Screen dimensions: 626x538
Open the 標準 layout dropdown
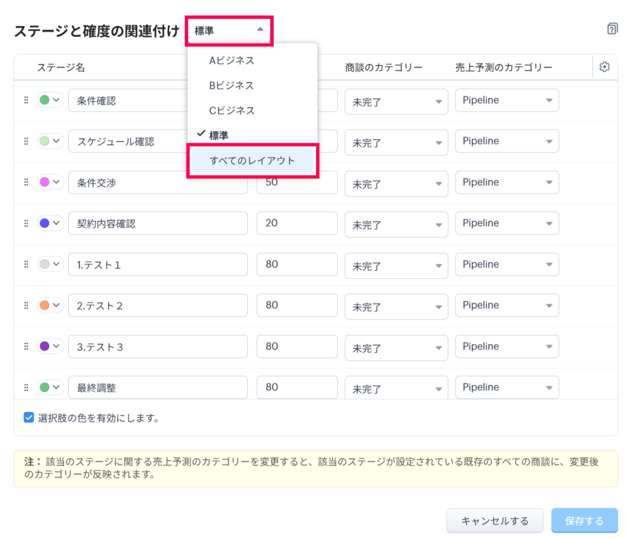(x=229, y=31)
